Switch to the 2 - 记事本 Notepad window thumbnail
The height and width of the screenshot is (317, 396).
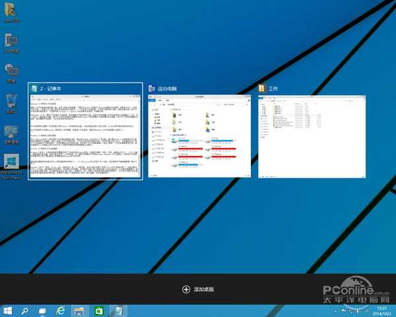coord(85,131)
